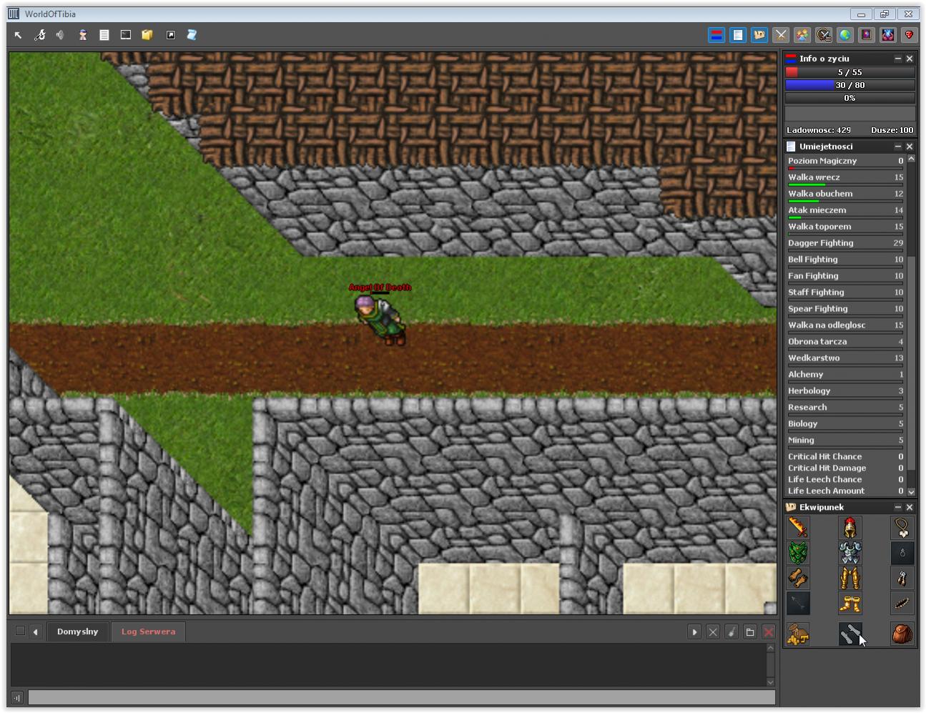Select the red-plumed helmet slot

850,528
